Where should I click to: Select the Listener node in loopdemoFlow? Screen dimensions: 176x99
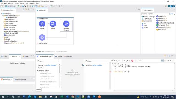click(42, 24)
